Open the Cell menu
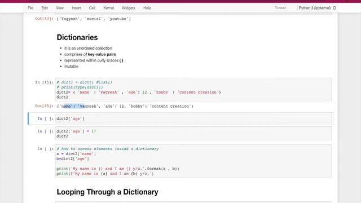Image resolution: width=361 pixels, height=203 pixels. [92, 8]
